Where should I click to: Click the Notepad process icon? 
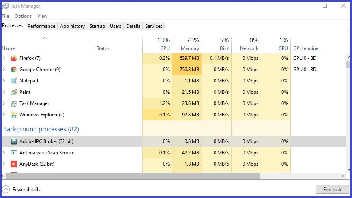pos(14,81)
